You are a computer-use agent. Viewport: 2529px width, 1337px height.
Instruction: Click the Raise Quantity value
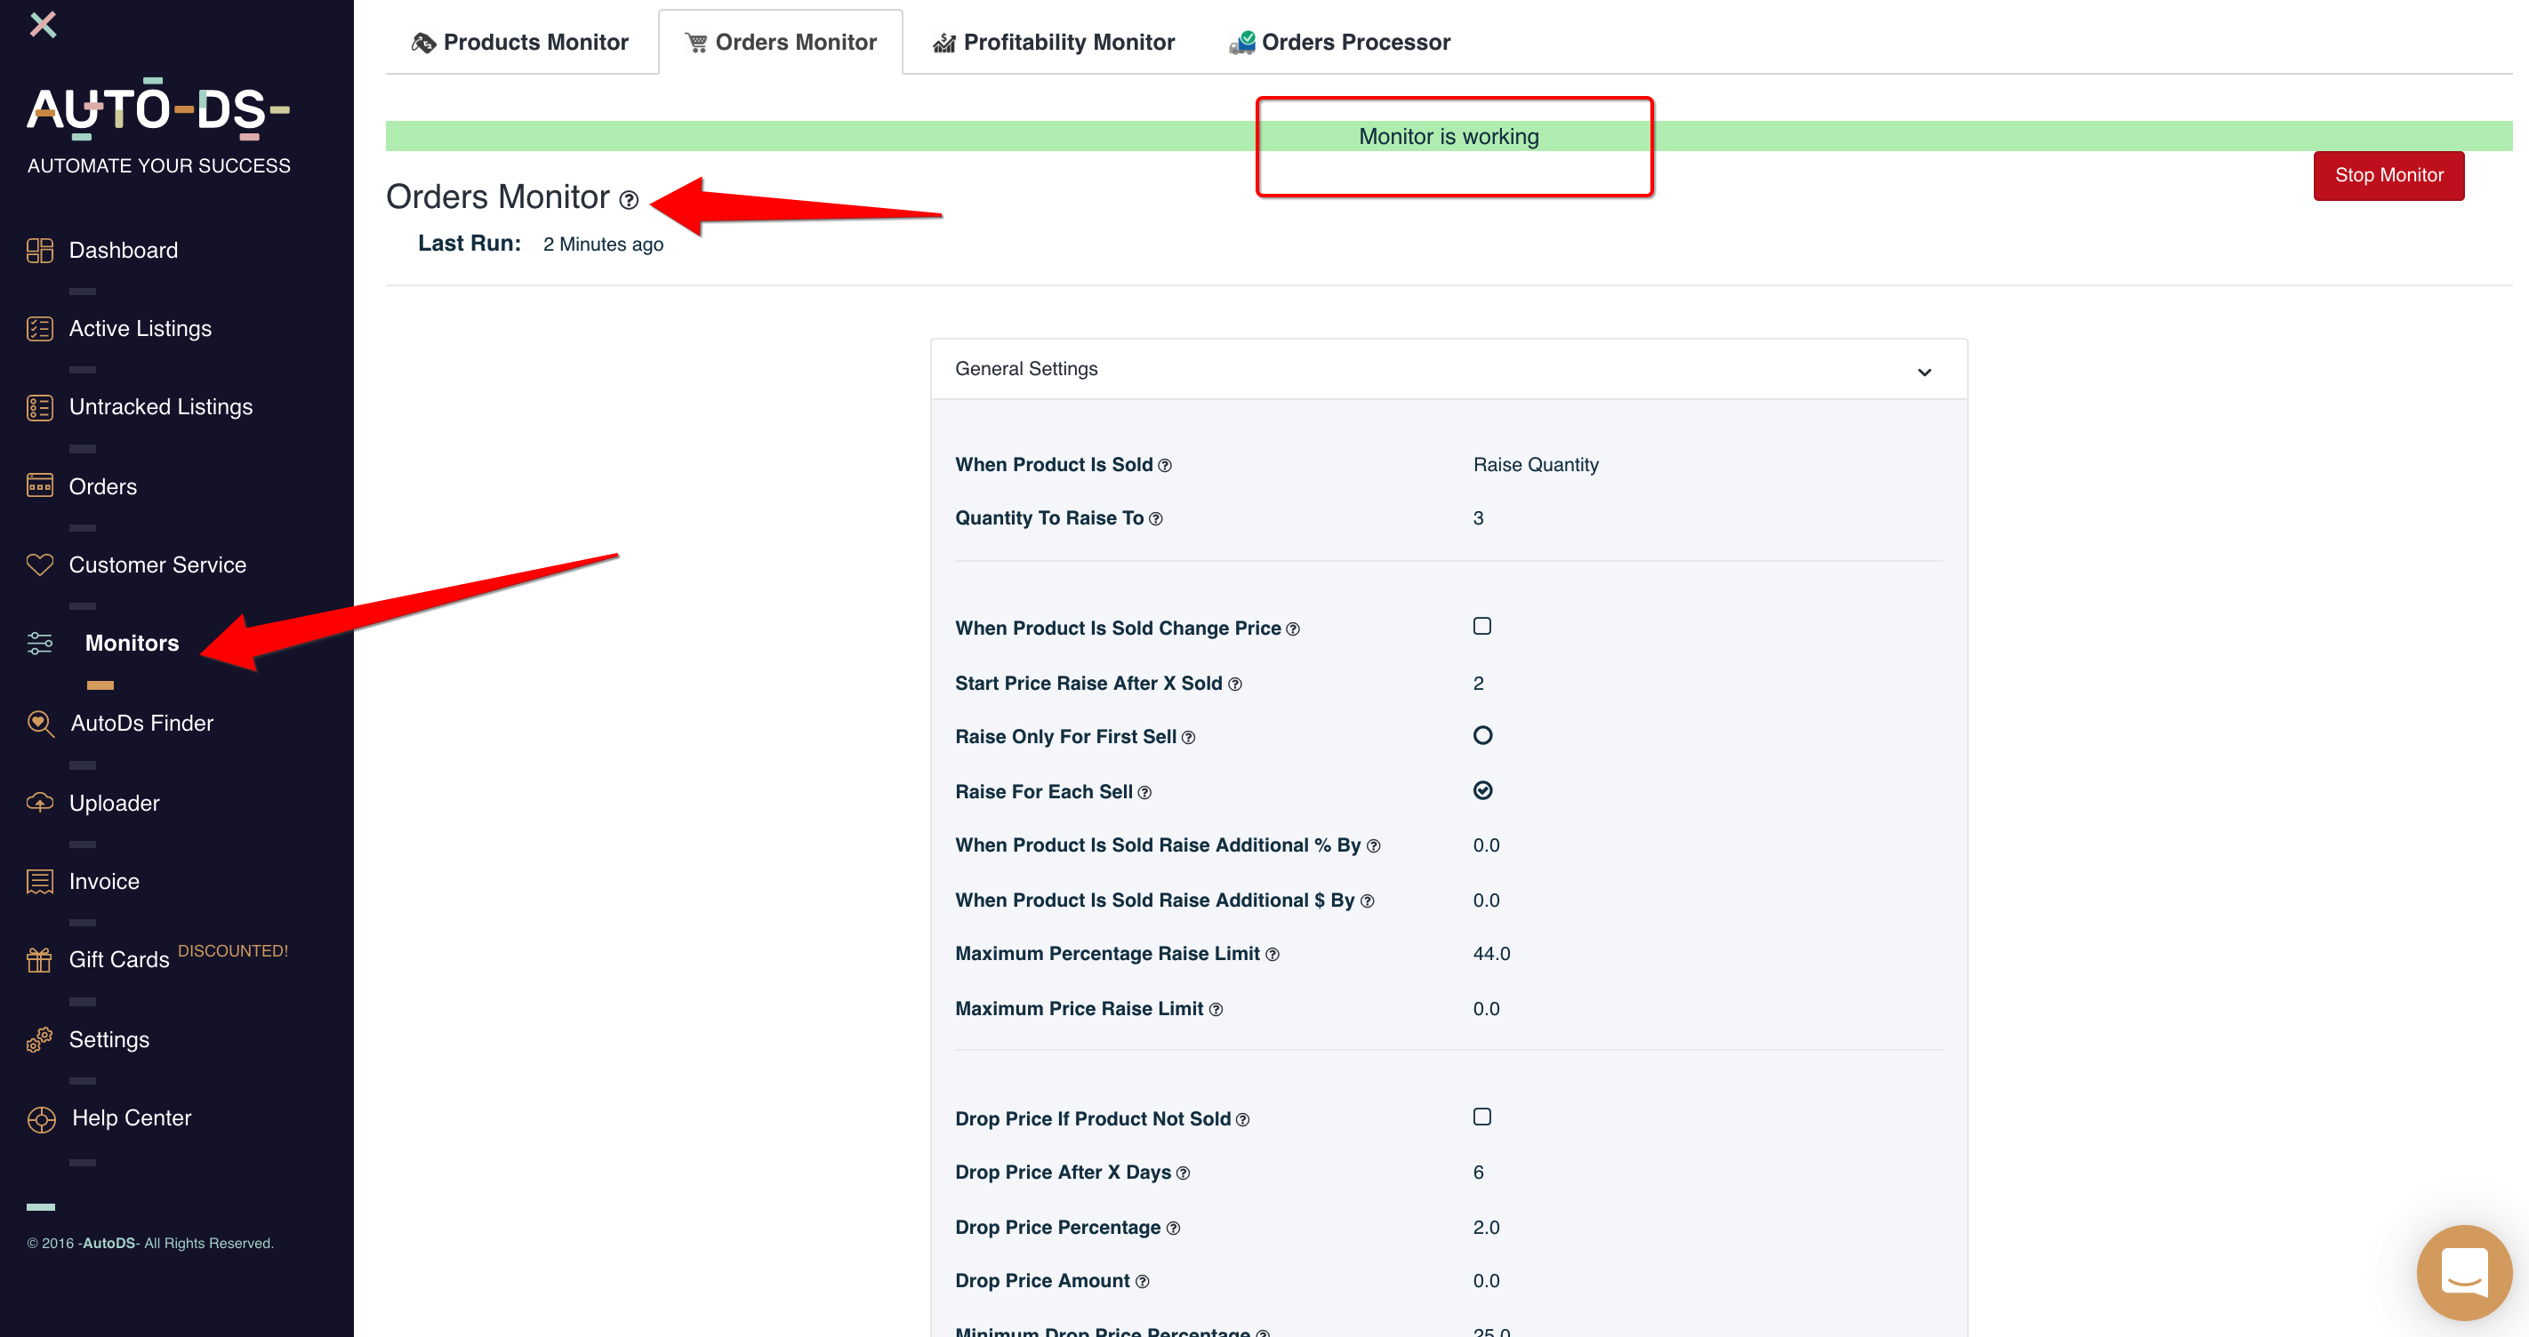(x=1536, y=465)
